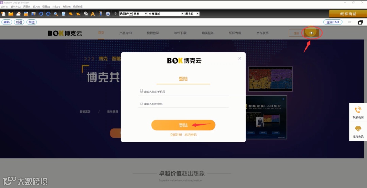This screenshot has width=367, height=188.
Task: Click the 后退 back button
Action: tap(19, 22)
